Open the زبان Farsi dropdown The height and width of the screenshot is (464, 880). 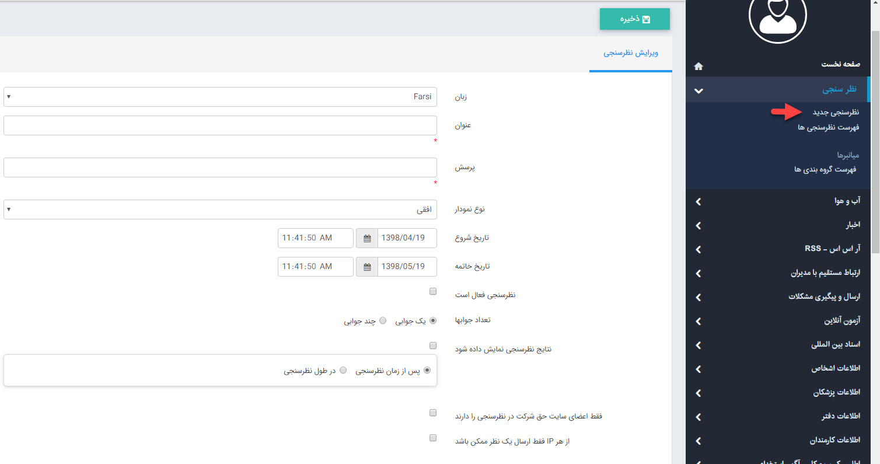coord(220,97)
